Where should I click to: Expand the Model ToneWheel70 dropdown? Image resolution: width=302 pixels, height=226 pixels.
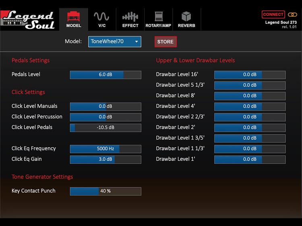click(x=115, y=41)
